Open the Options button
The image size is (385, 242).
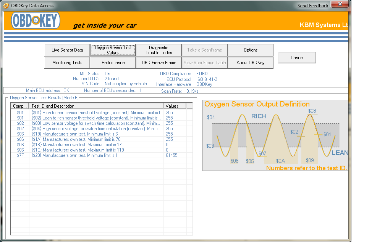coord(251,50)
